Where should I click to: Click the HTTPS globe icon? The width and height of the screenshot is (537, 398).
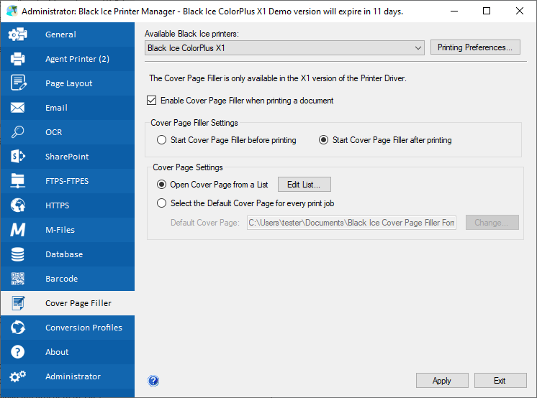click(18, 205)
